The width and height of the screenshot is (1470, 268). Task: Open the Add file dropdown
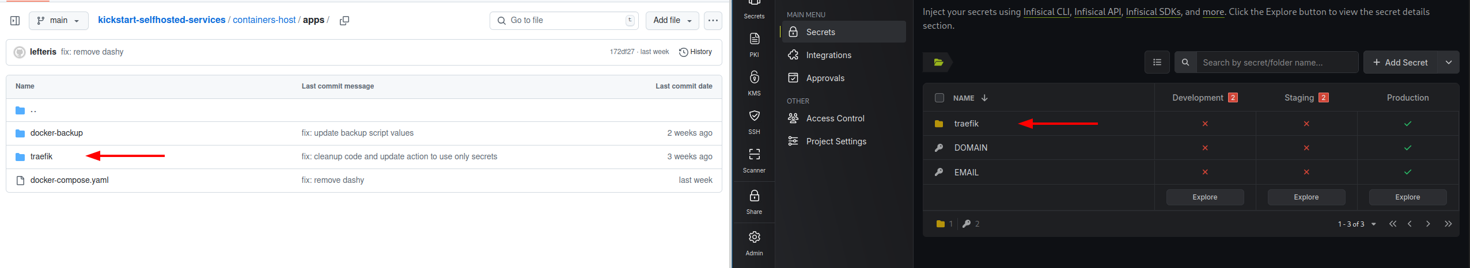tap(672, 21)
